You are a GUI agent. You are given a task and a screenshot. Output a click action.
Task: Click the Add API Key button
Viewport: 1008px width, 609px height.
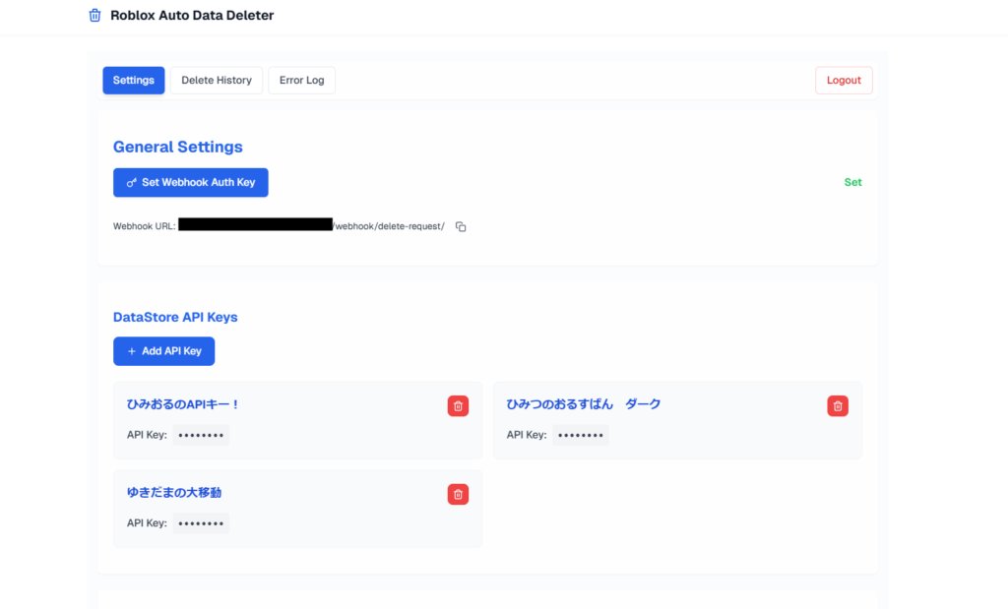tap(164, 351)
